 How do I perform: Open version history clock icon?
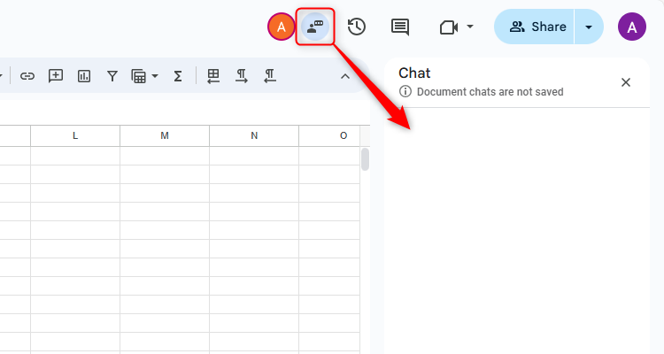click(x=357, y=27)
